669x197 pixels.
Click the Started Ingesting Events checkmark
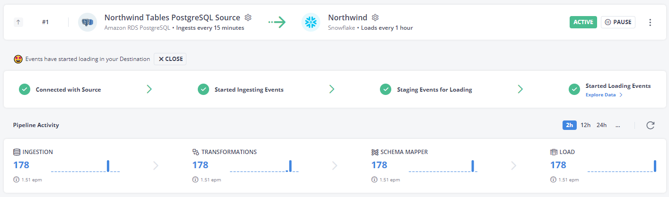203,89
